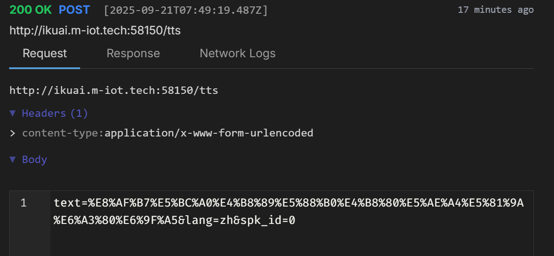Open the Network Logs tab
554x256 pixels.
(x=237, y=54)
